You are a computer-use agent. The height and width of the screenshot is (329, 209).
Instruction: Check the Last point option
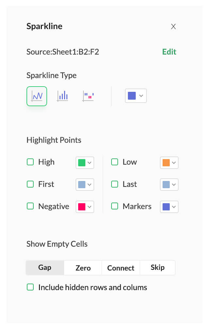pos(114,184)
